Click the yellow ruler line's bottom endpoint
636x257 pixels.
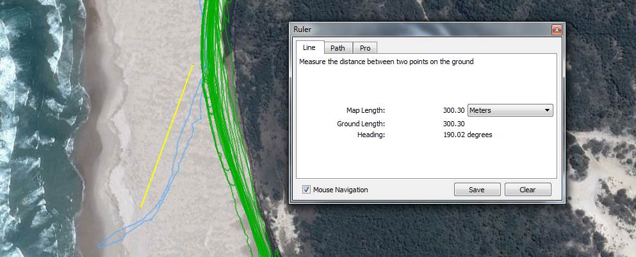(141, 208)
